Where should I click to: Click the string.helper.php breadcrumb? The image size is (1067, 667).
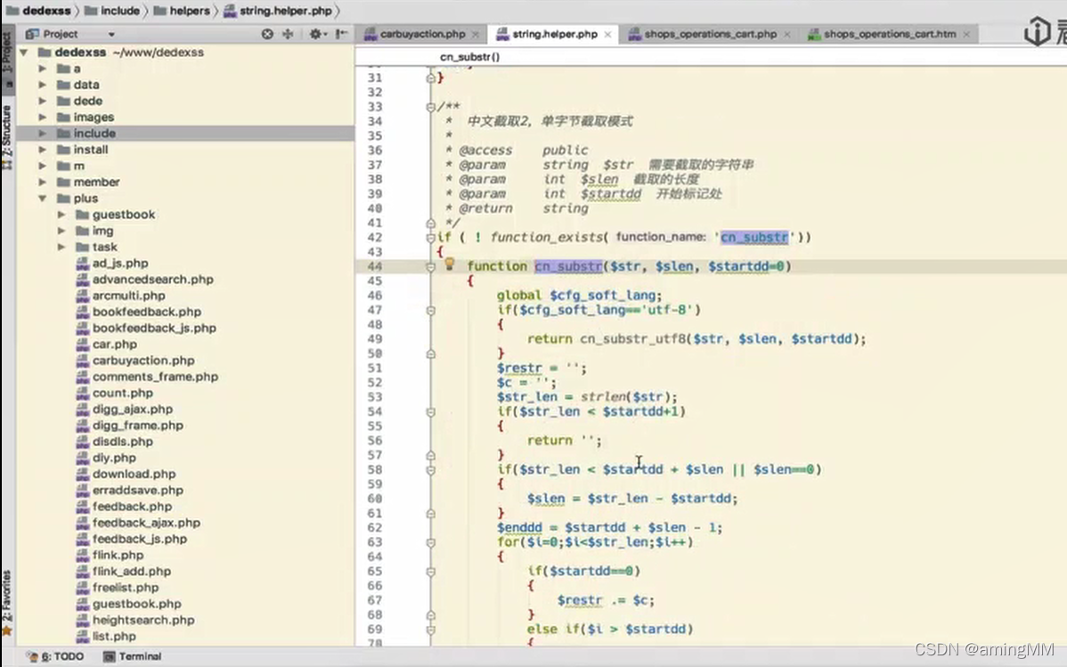278,11
